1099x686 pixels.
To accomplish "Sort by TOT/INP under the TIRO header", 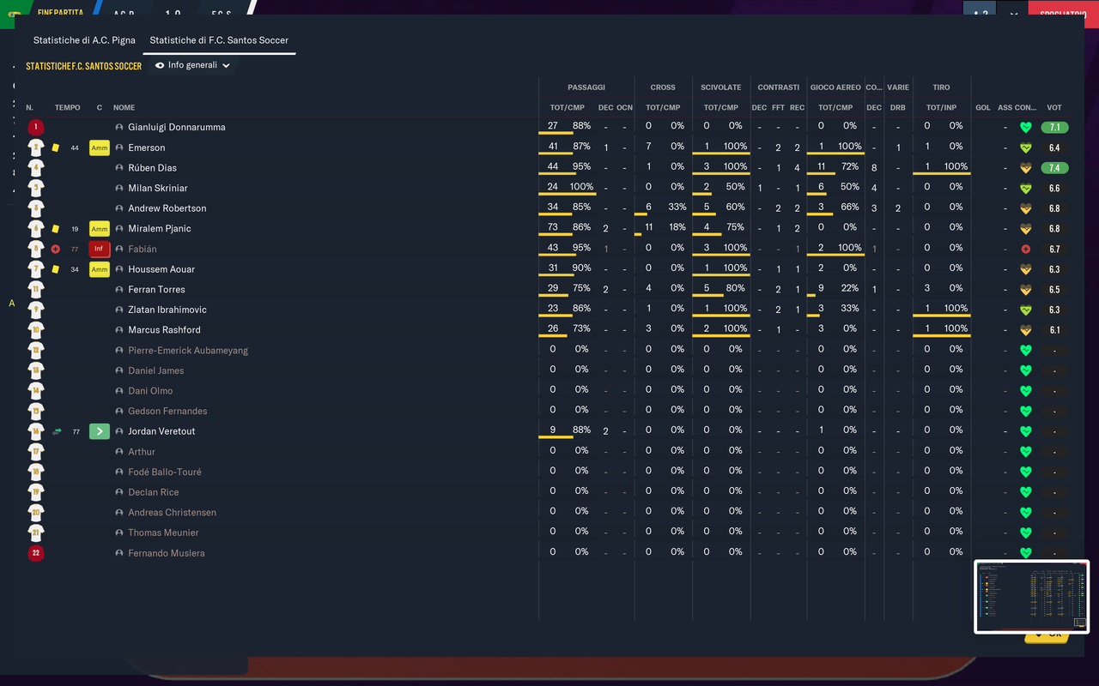I will click(x=942, y=108).
